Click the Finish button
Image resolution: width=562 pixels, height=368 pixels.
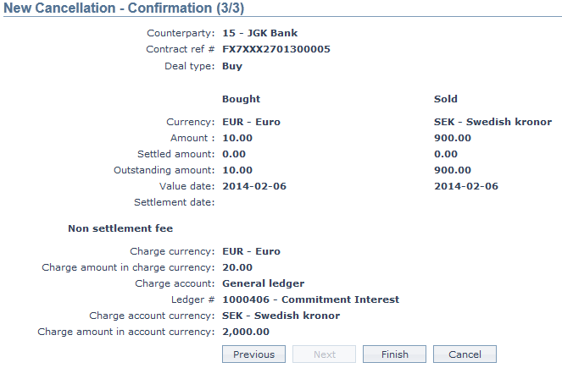[x=394, y=354]
